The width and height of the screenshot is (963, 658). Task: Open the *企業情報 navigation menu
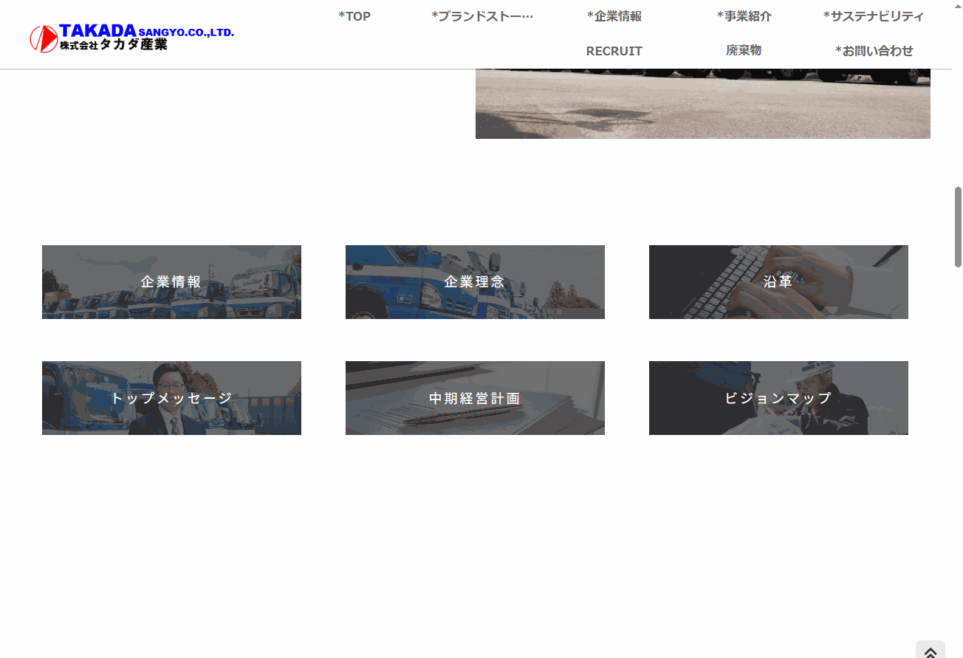(x=614, y=16)
